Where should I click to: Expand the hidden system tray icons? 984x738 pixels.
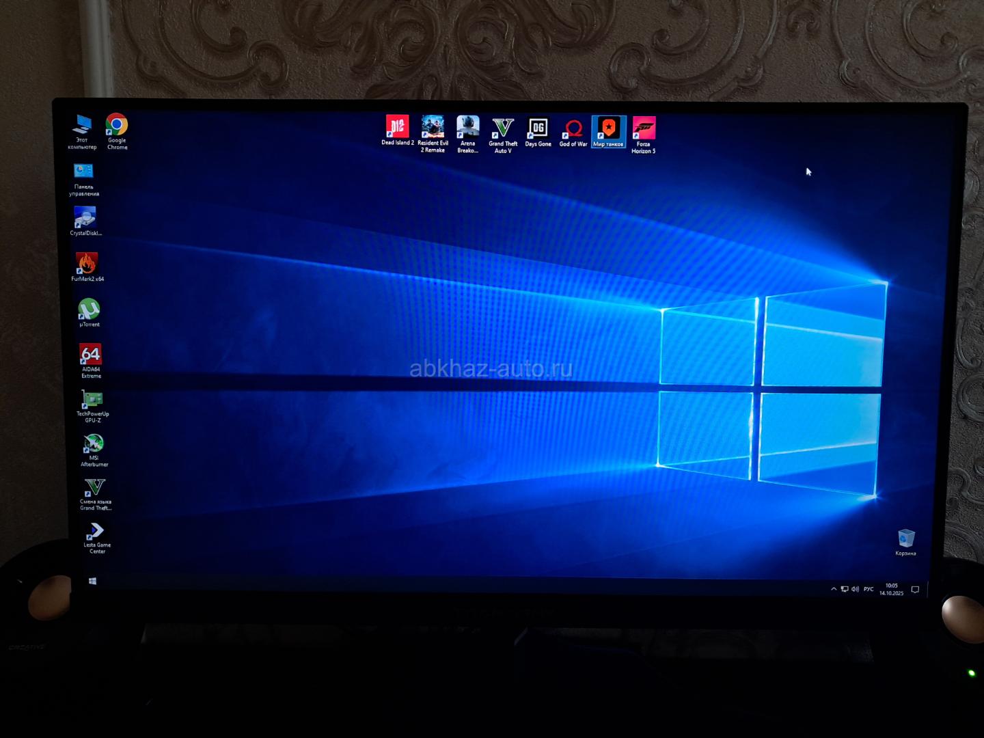pyautogui.click(x=834, y=589)
